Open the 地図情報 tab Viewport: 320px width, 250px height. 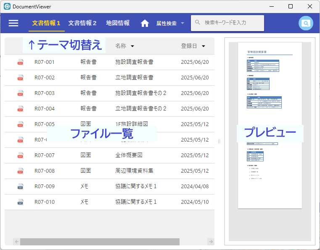click(x=118, y=23)
